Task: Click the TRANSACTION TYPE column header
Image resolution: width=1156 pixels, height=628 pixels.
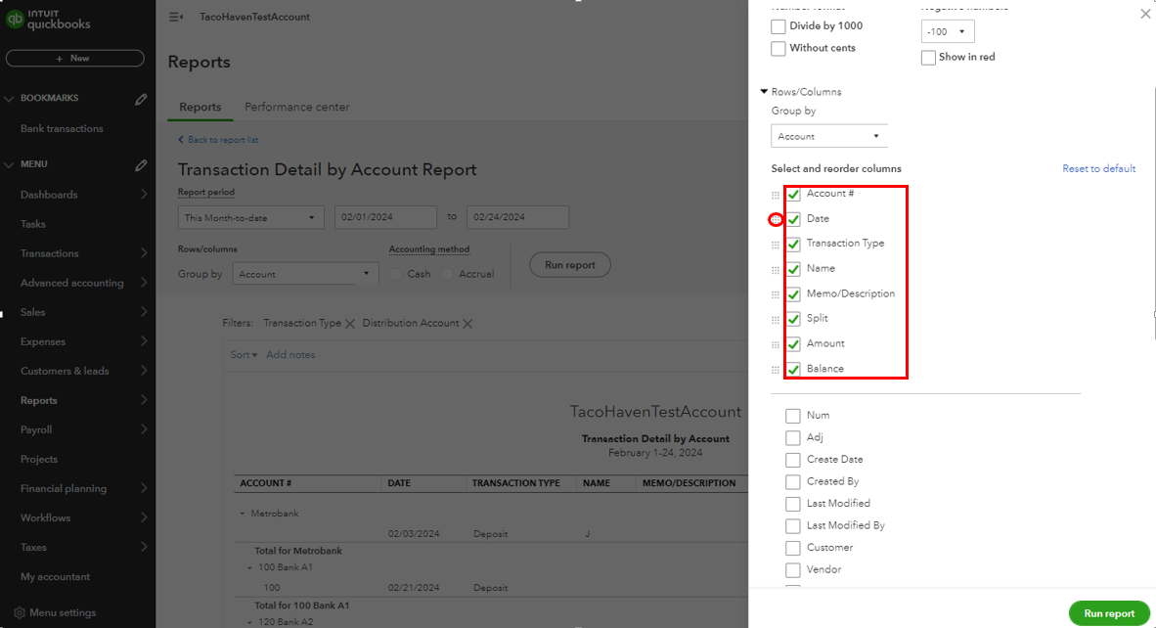Action: tap(516, 483)
